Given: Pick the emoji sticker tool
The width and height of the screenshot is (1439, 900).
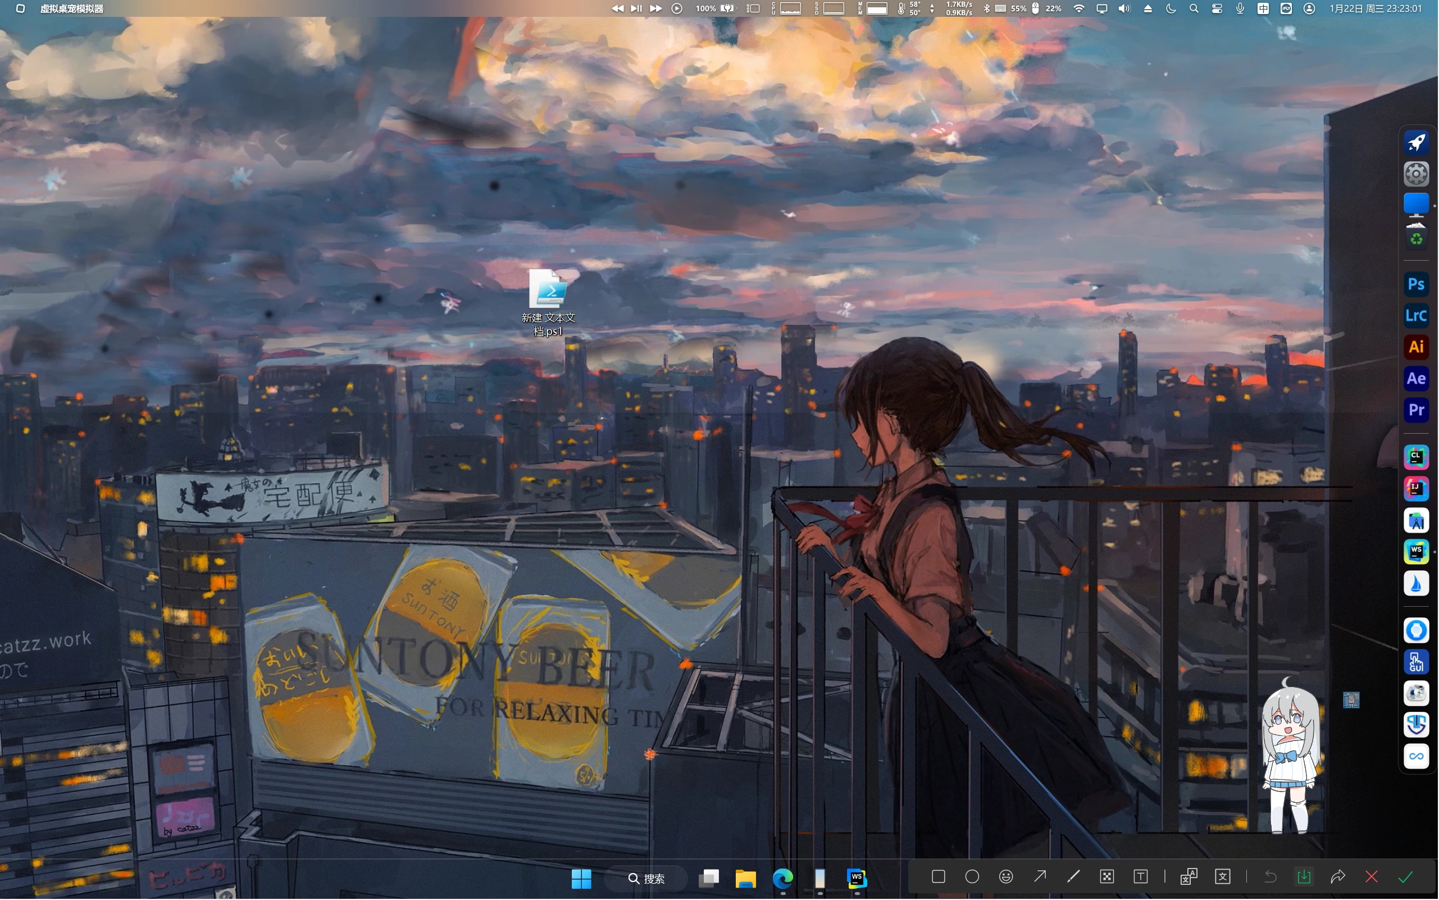Looking at the screenshot, I should (1006, 876).
